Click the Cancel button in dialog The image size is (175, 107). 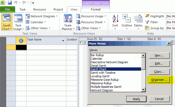point(159,99)
